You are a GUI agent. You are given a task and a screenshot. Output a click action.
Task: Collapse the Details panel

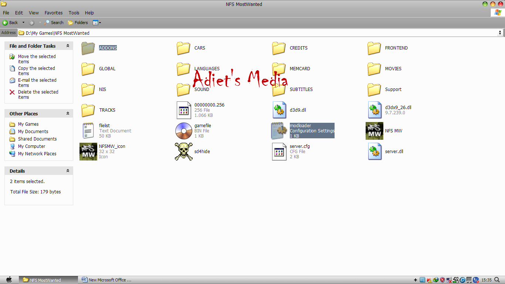(x=68, y=171)
